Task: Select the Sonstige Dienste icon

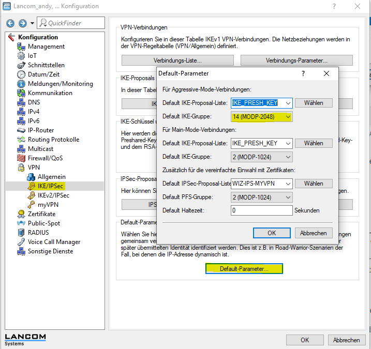Action: 21,251
